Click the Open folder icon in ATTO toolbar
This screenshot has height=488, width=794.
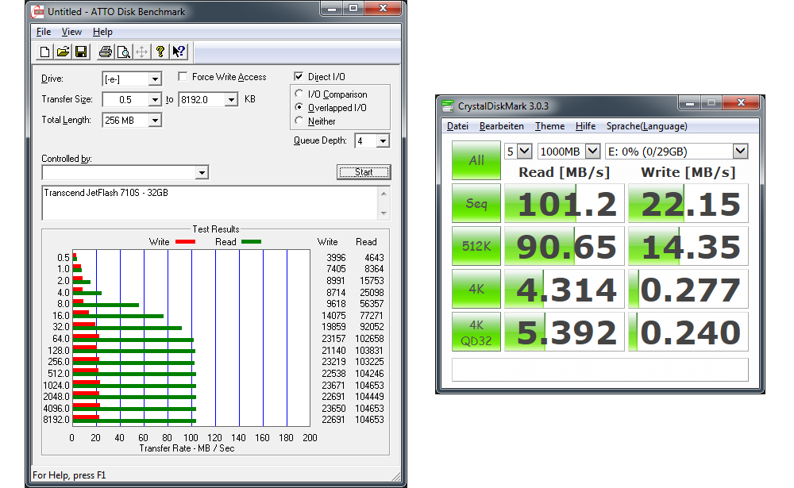(63, 52)
